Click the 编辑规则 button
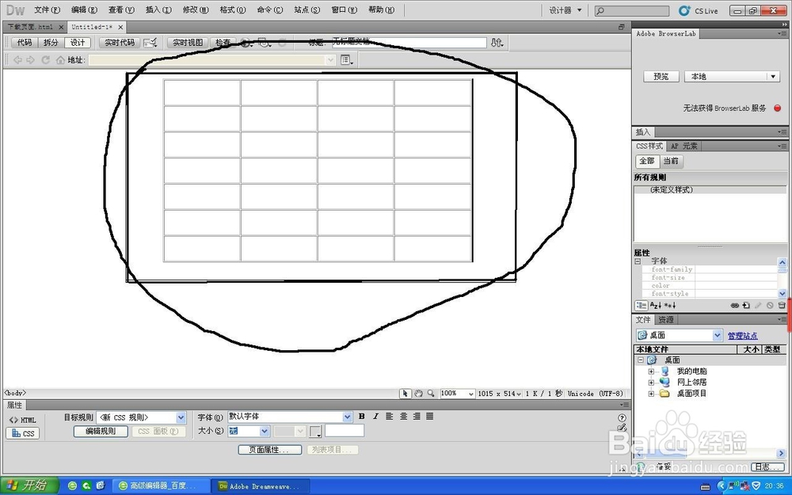Image resolution: width=792 pixels, height=495 pixels. click(x=101, y=432)
